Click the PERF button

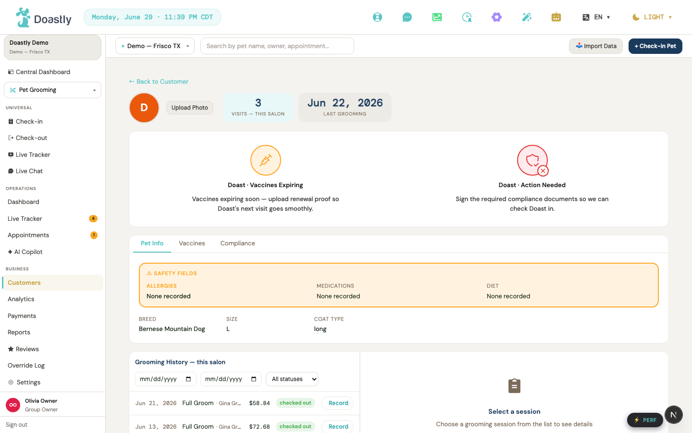[x=645, y=420]
